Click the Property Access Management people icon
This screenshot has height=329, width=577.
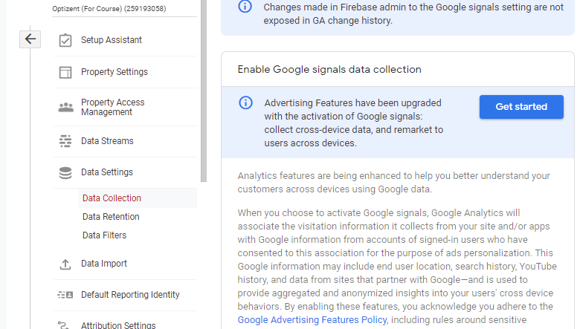[65, 108]
